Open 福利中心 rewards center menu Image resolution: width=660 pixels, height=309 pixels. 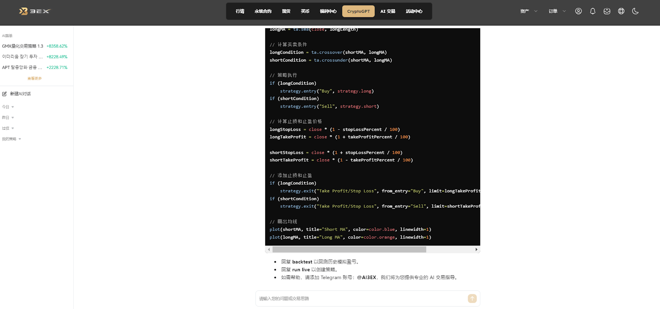328,11
